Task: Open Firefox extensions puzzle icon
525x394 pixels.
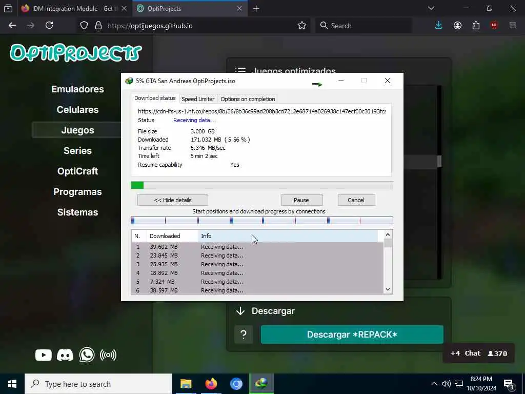Action: 476,26
